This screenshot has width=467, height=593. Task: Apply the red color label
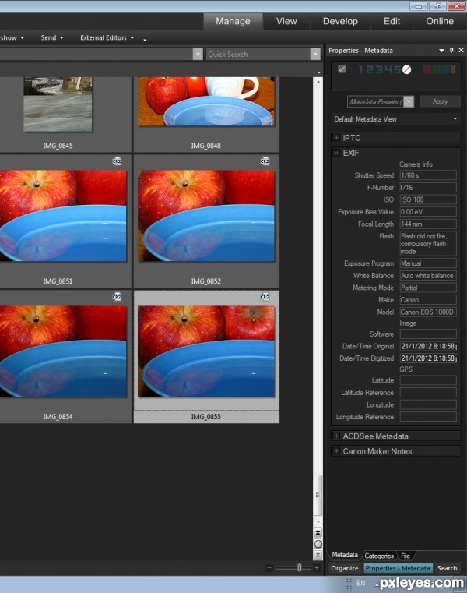tap(427, 69)
